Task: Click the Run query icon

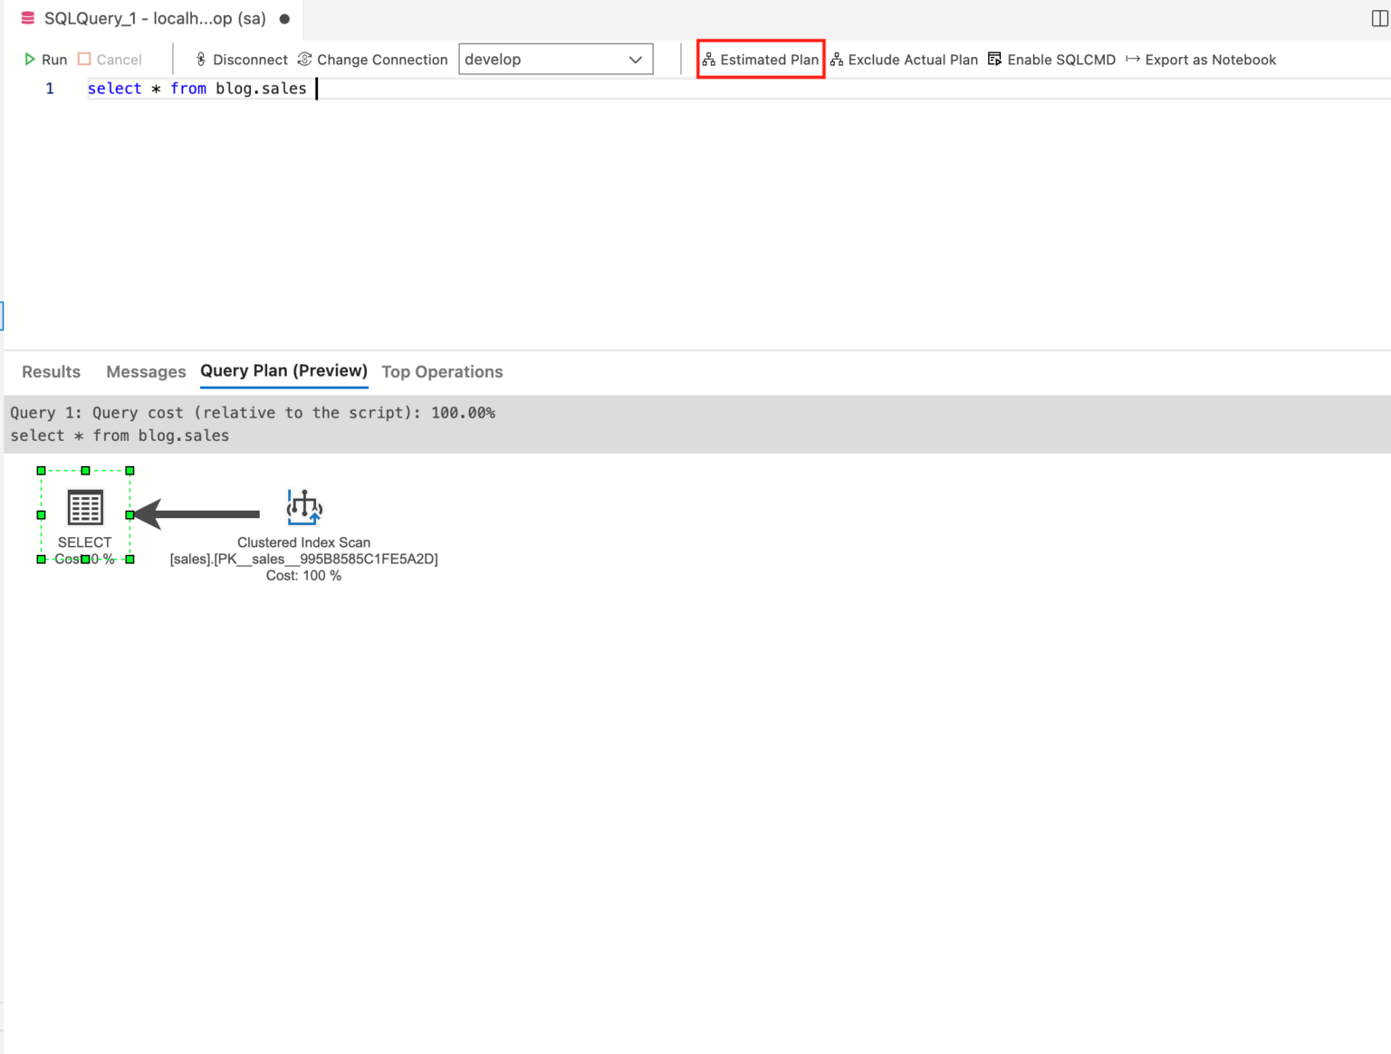Action: [x=30, y=59]
